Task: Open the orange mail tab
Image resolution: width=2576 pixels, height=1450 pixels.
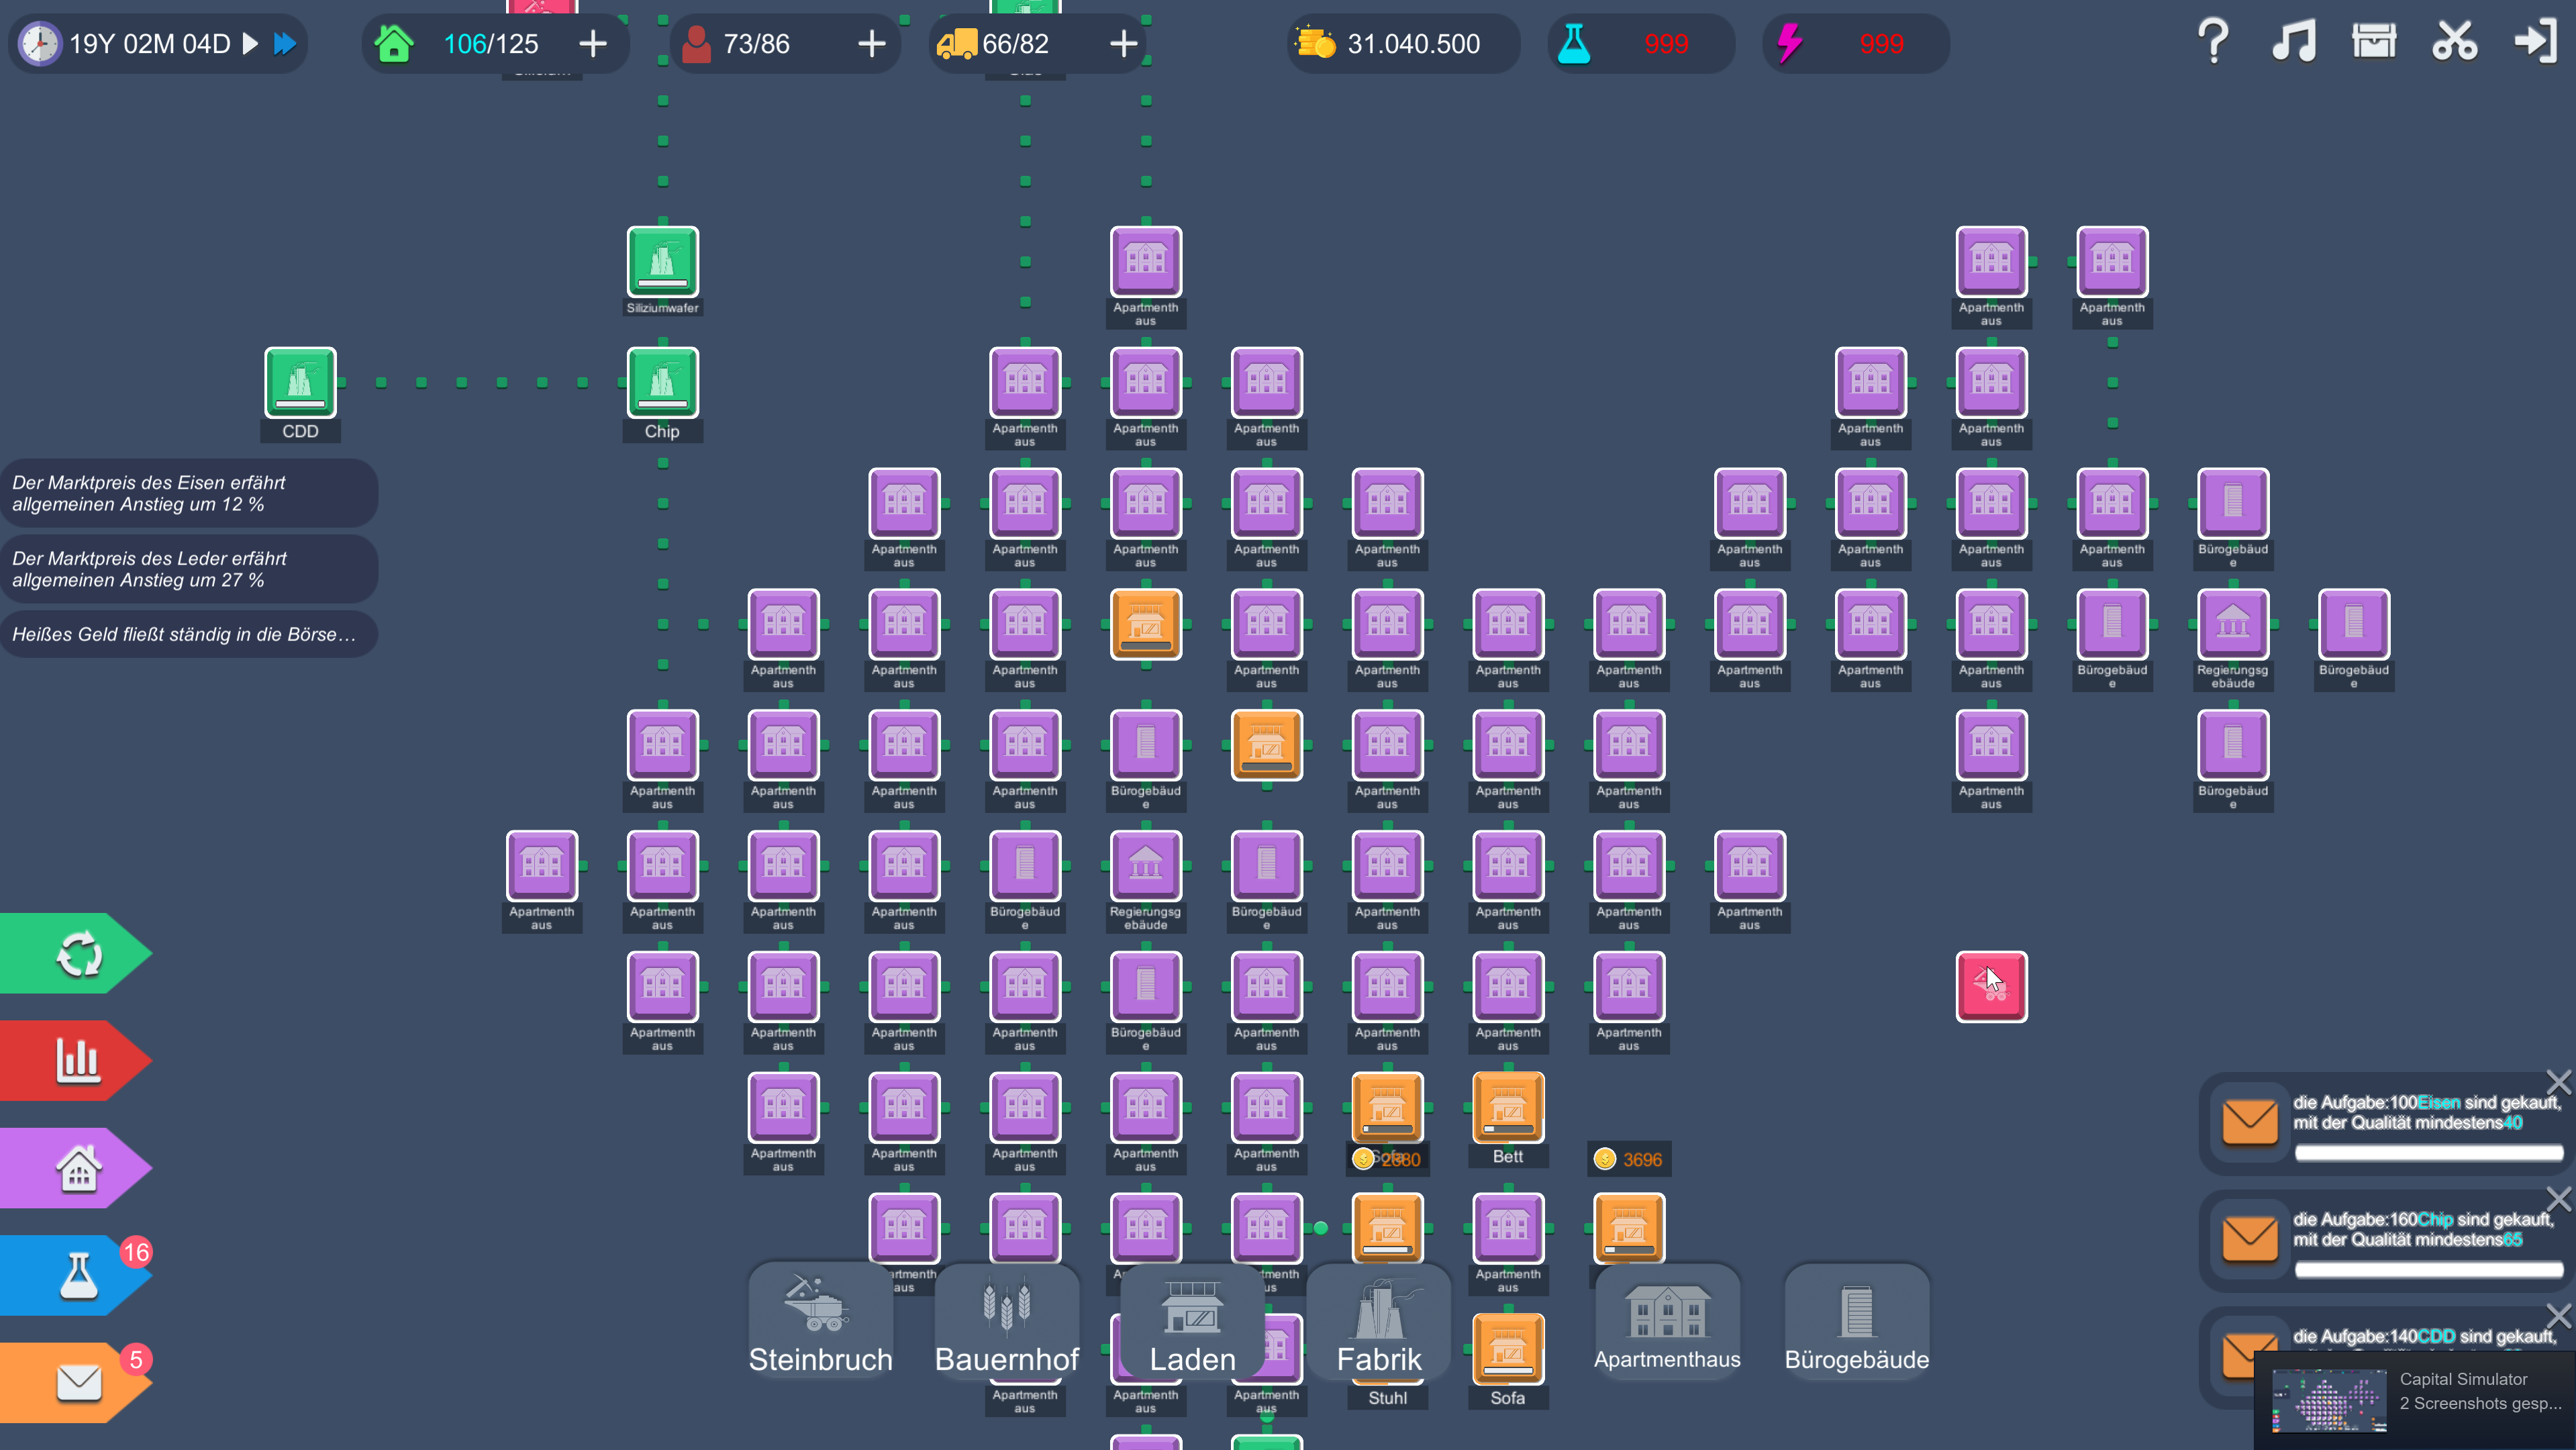Action: tap(78, 1382)
